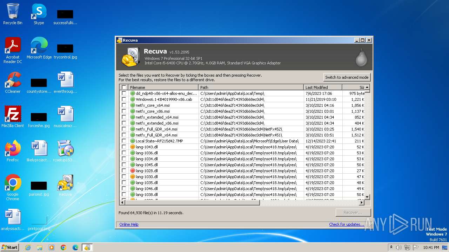Tick checkbox for Windows6.1-KB4019990-x86.cab
The image size is (449, 252).
(x=123, y=99)
